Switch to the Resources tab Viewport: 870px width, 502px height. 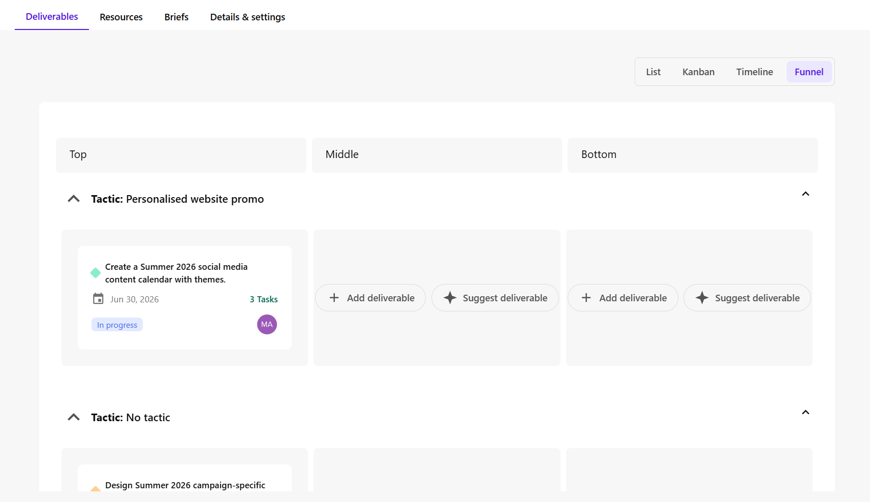[121, 17]
